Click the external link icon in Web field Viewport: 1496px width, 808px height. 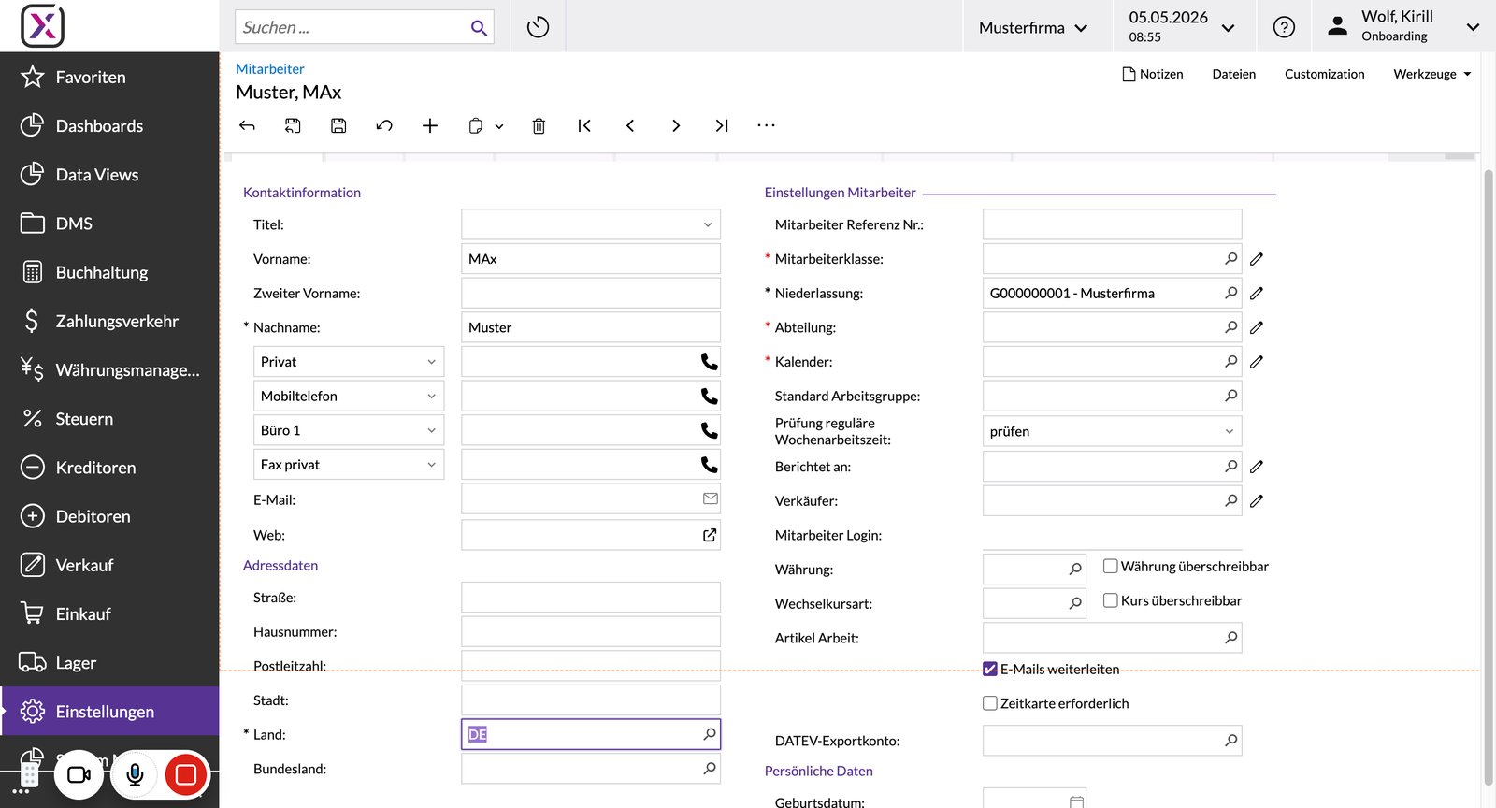[710, 535]
